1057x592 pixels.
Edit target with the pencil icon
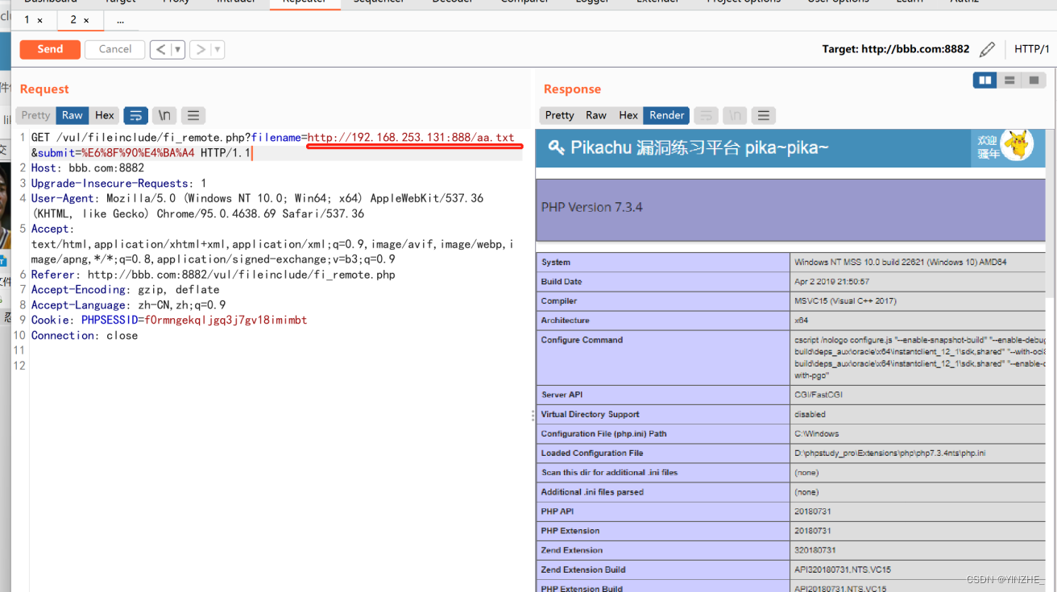(987, 50)
